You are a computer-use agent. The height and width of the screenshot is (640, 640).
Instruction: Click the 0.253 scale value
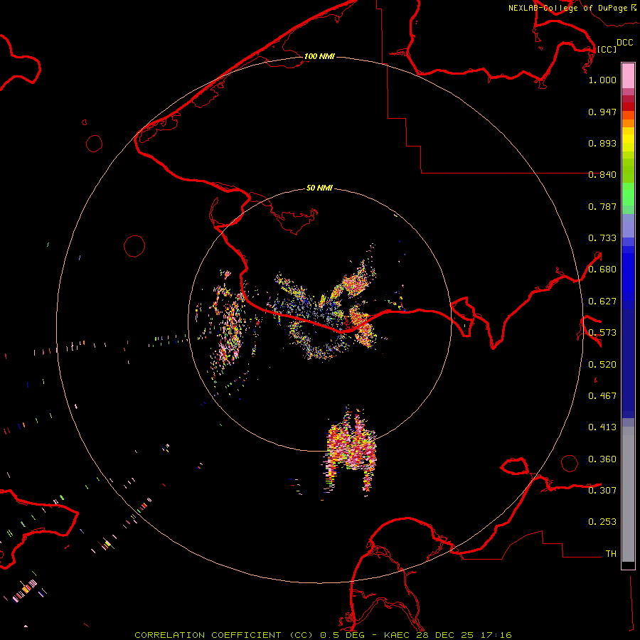click(x=602, y=522)
